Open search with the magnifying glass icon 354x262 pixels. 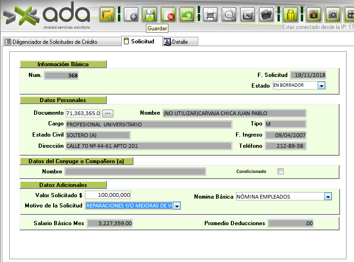click(229, 14)
